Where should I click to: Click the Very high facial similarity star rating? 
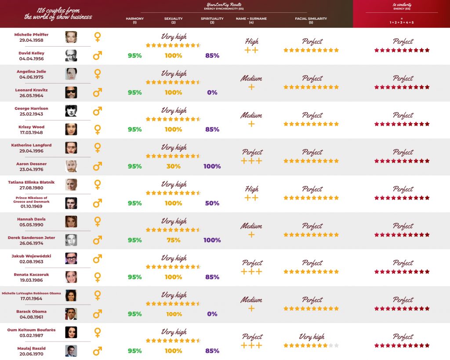(x=311, y=345)
